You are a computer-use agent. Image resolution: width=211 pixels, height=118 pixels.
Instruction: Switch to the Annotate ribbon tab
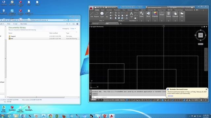coord(109,10)
